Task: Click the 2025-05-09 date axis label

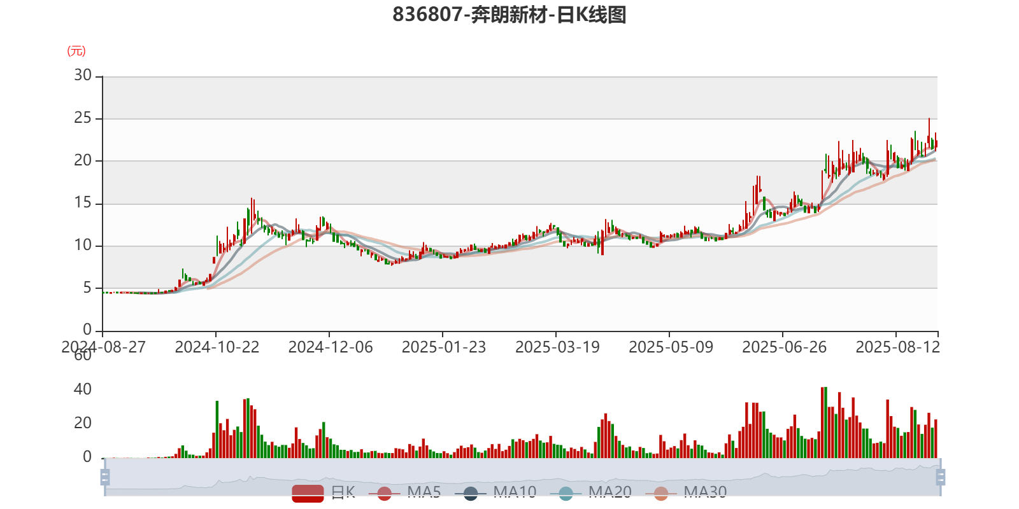Action: pyautogui.click(x=671, y=347)
